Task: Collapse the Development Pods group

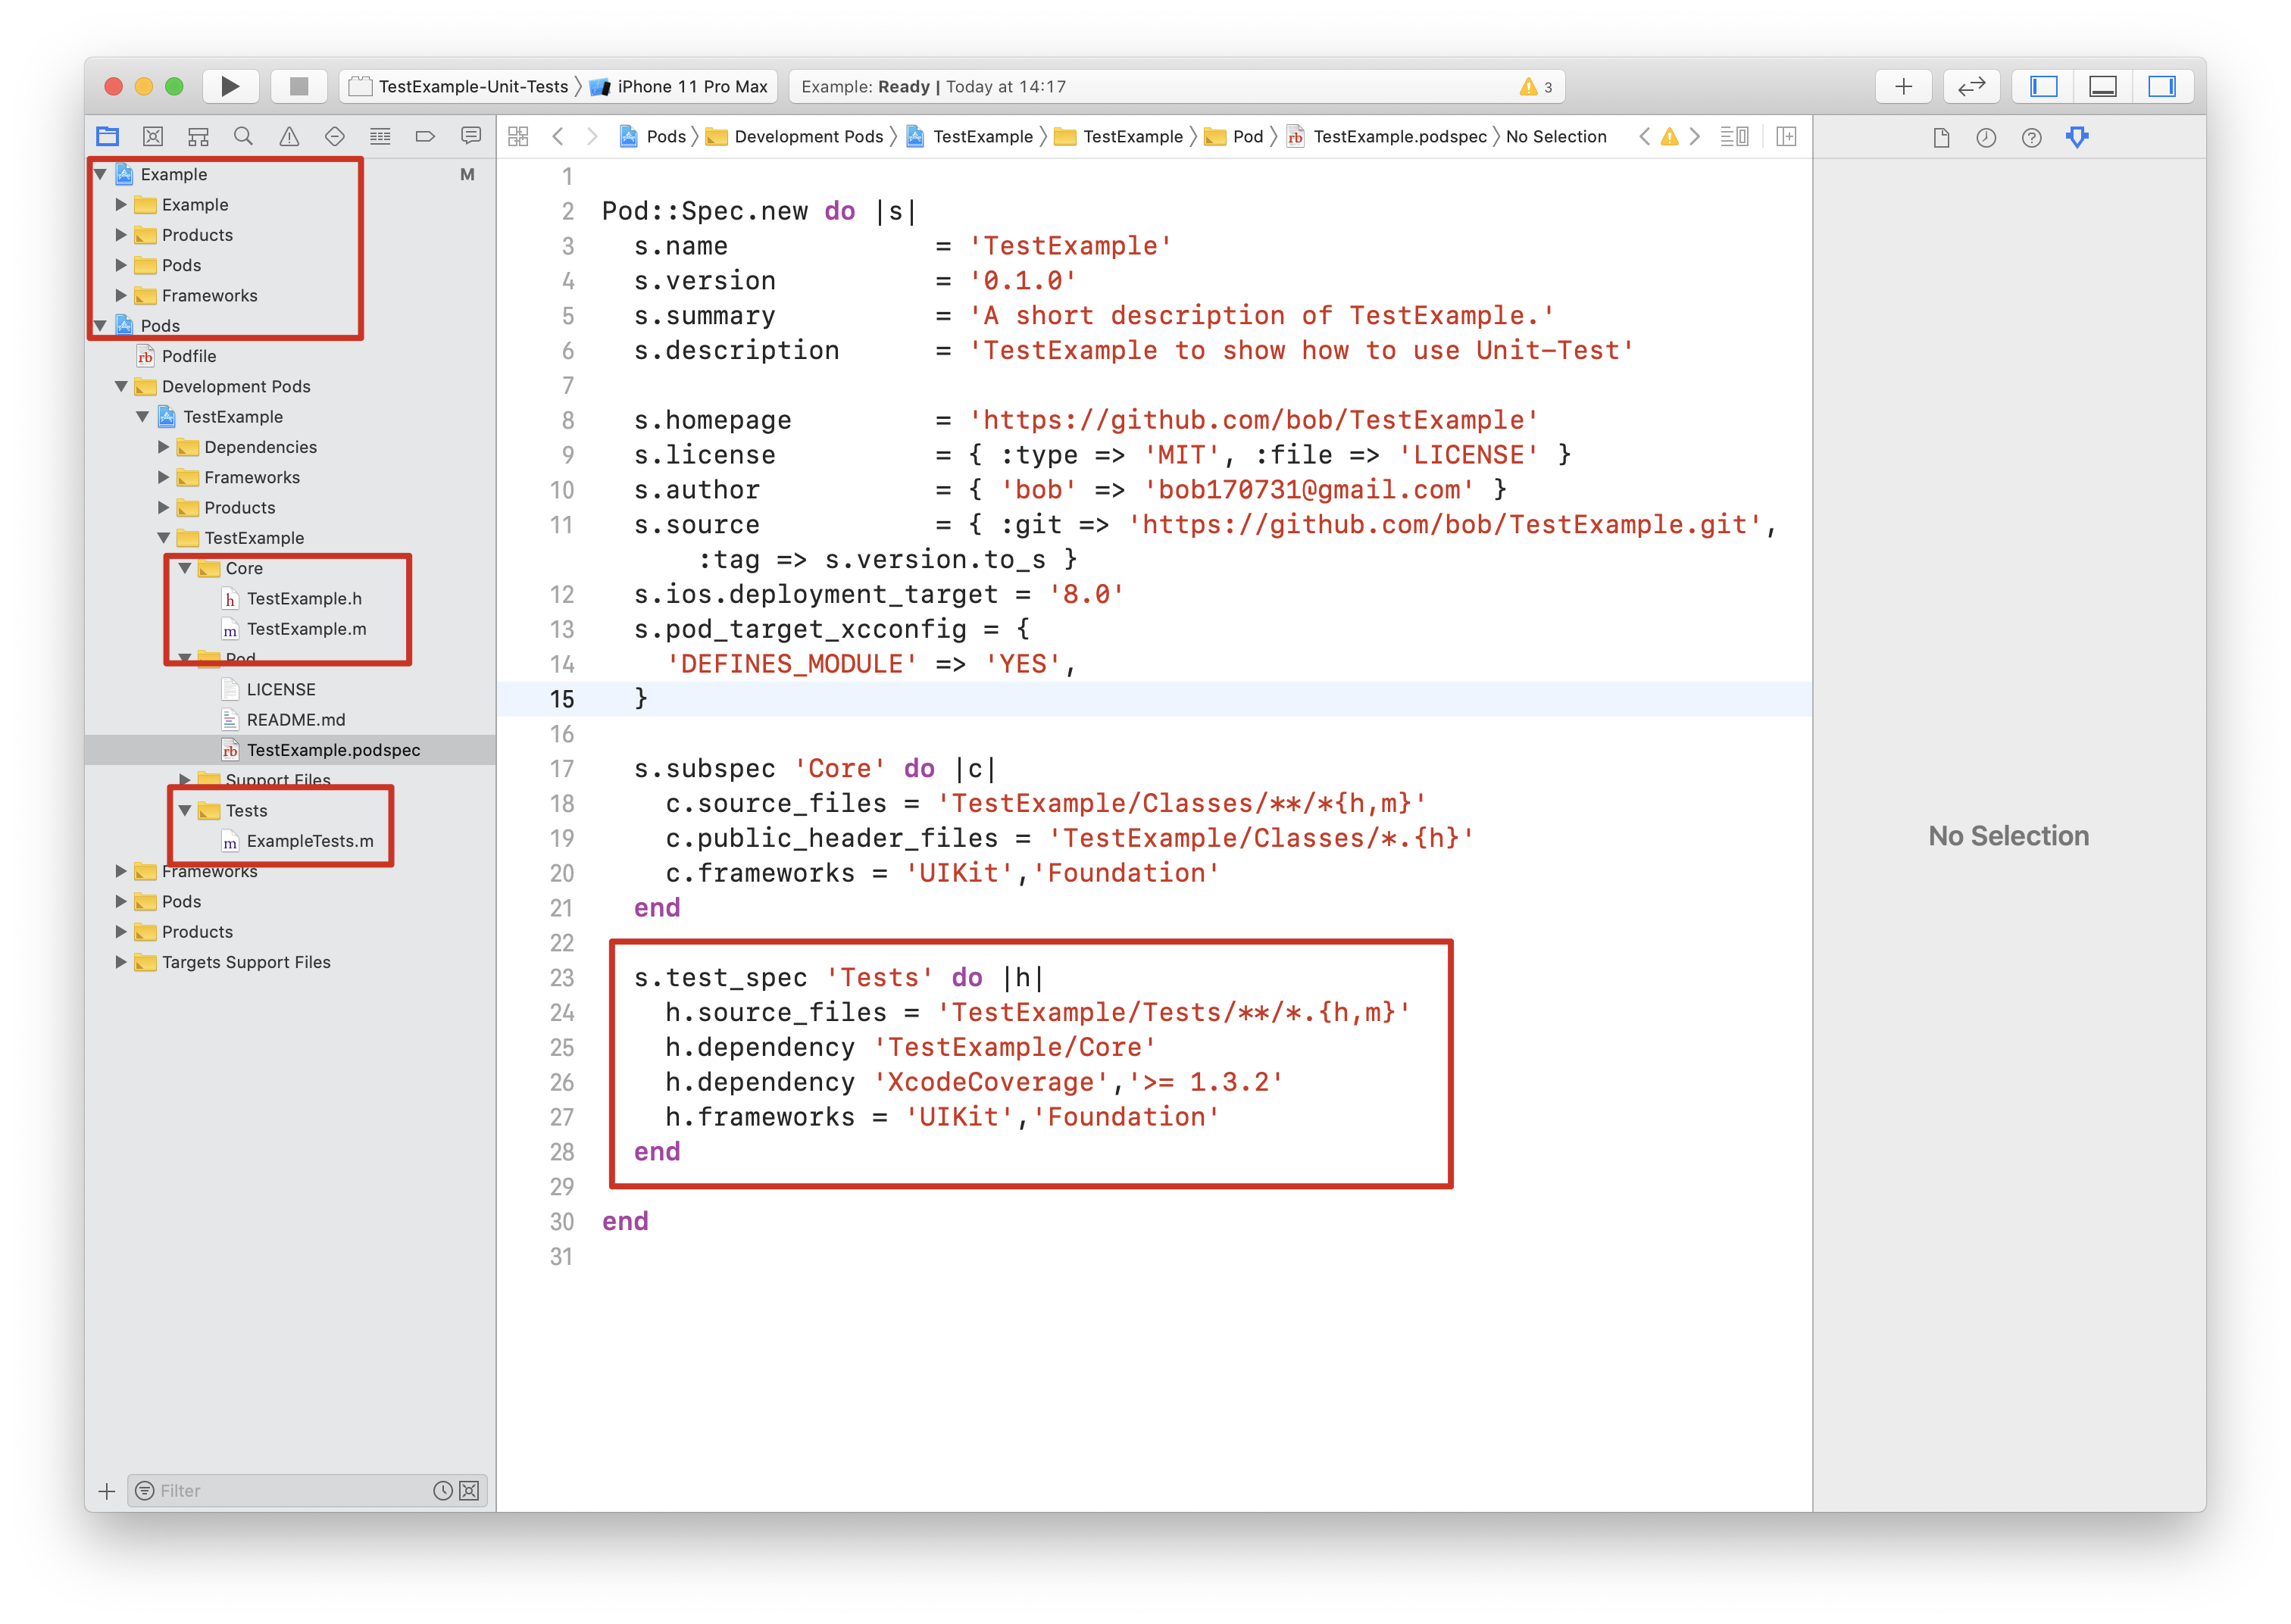Action: click(121, 386)
